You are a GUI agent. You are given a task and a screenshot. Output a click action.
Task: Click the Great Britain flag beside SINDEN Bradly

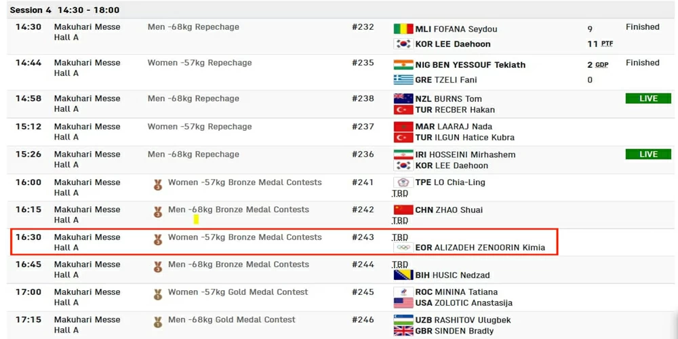tap(403, 331)
